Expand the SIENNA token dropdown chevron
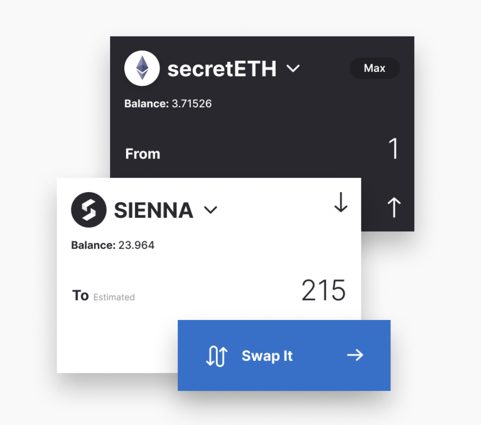The image size is (481, 425). coord(210,210)
